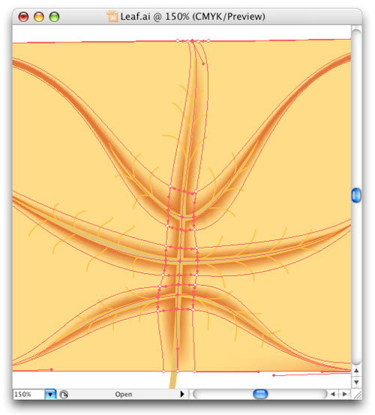Click the 'Open' status bar text

[x=123, y=394]
